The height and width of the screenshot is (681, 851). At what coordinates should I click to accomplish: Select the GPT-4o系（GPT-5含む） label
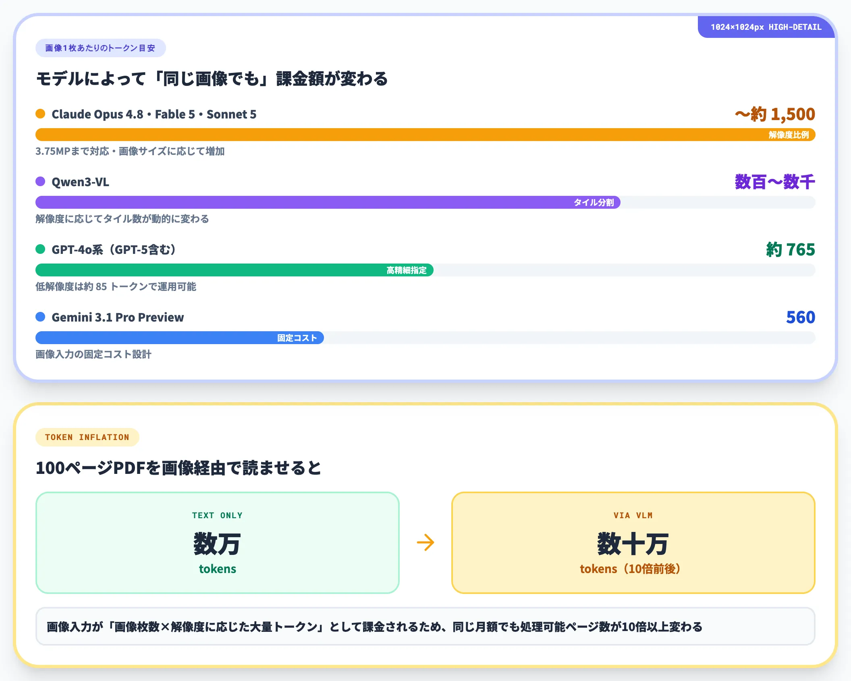(114, 250)
